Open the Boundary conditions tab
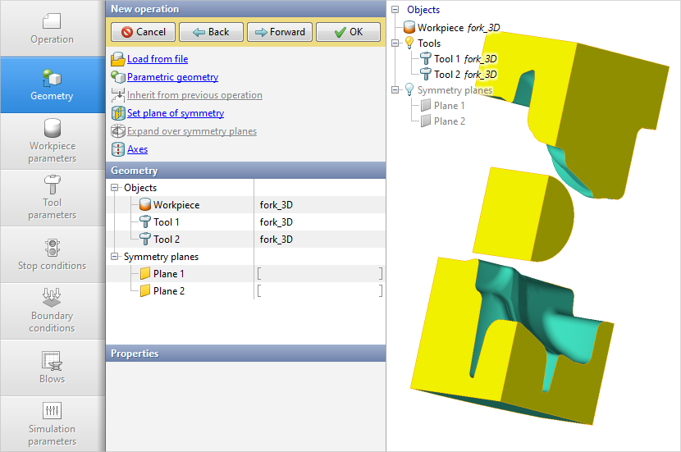The height and width of the screenshot is (452, 681). click(x=53, y=311)
